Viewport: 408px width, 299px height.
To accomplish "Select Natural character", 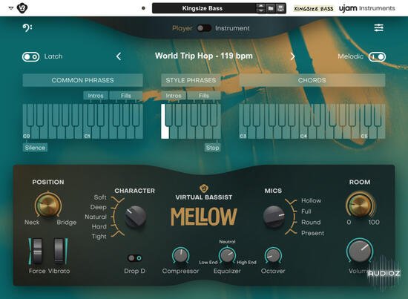I will (x=96, y=217).
